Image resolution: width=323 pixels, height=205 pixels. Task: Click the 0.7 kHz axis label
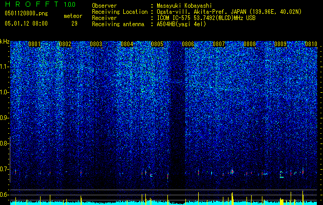[x=4, y=169]
